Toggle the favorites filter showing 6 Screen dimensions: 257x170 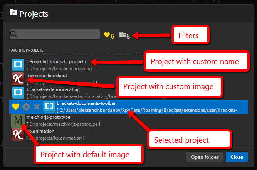coord(109,35)
